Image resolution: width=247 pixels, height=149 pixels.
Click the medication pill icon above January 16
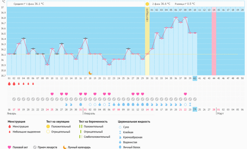9,99
